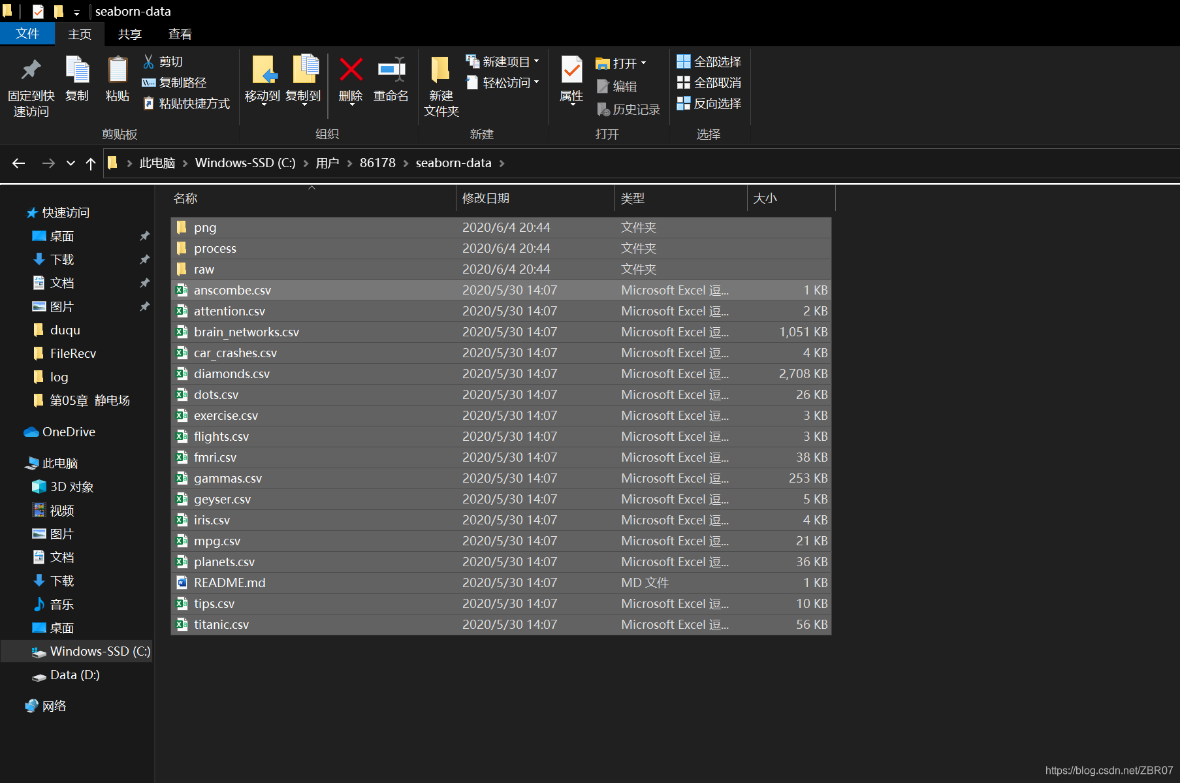Switch to the 查看 ribbon tab
Image resolution: width=1180 pixels, height=783 pixels.
[x=179, y=34]
